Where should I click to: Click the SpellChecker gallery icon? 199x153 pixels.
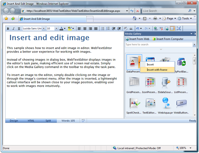(x=133, y=103)
